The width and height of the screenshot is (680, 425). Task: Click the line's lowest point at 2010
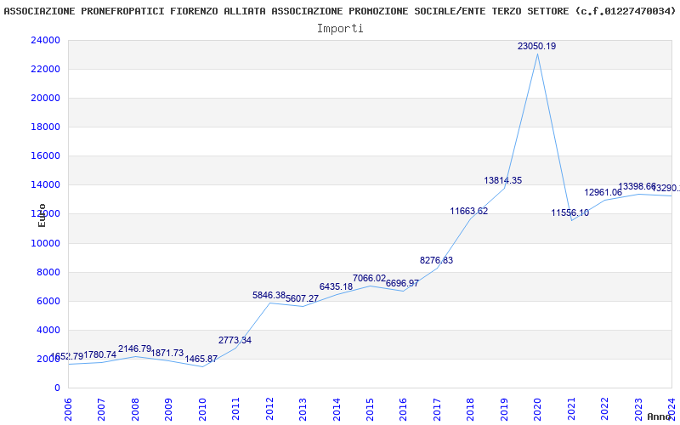click(202, 367)
